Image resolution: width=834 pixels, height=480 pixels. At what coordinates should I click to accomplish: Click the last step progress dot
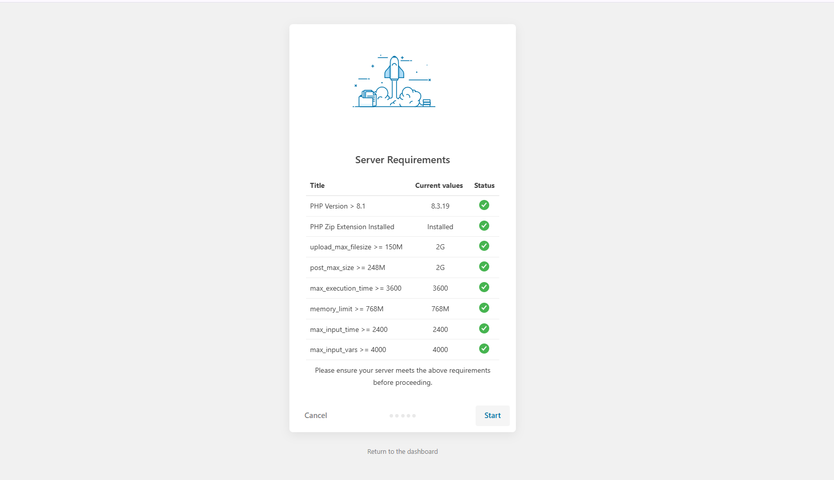click(414, 416)
